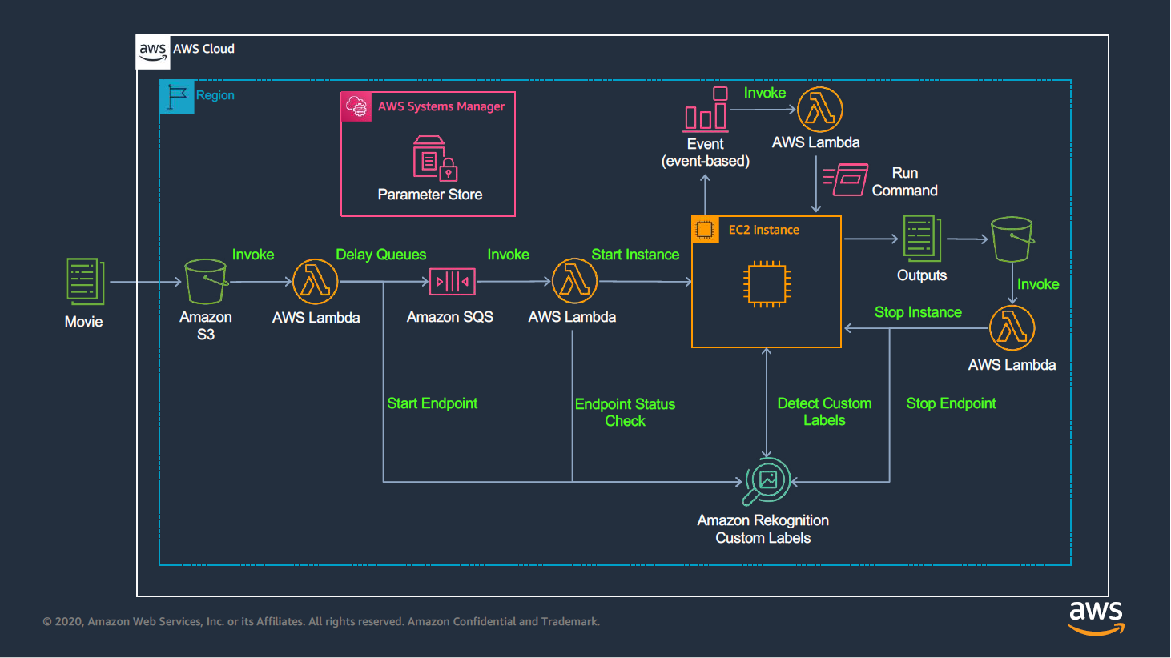Select the Event (event-based) chart icon
This screenshot has width=1171, height=658.
click(x=706, y=108)
